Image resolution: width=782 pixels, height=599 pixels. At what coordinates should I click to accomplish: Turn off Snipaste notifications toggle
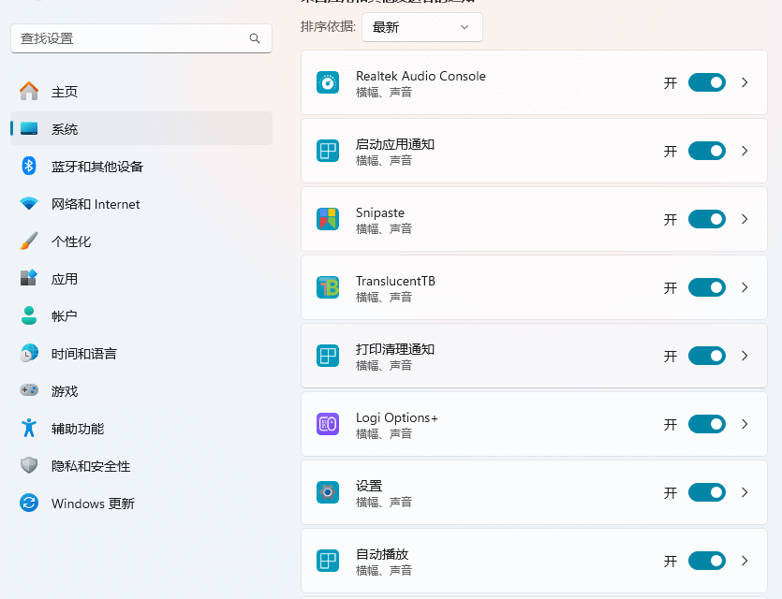(706, 219)
